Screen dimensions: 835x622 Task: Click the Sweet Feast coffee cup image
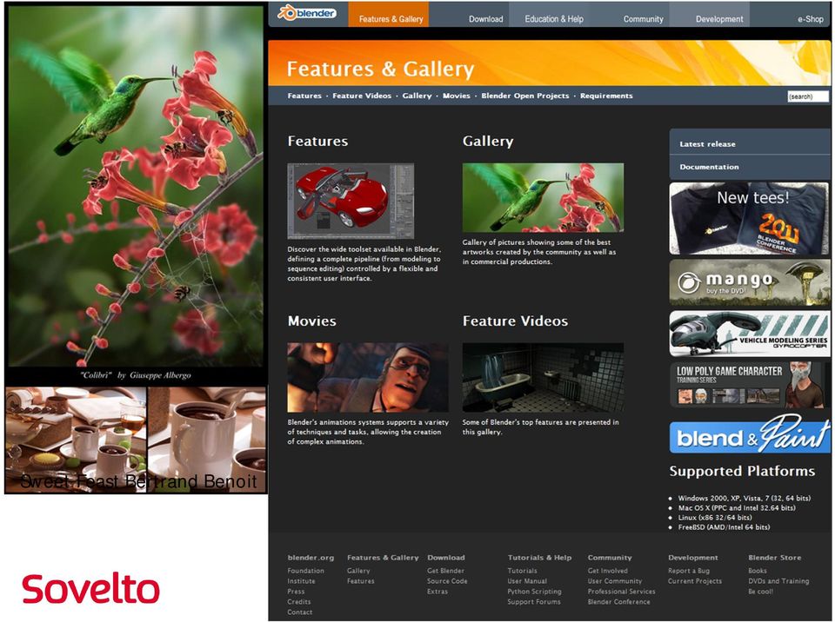207,440
